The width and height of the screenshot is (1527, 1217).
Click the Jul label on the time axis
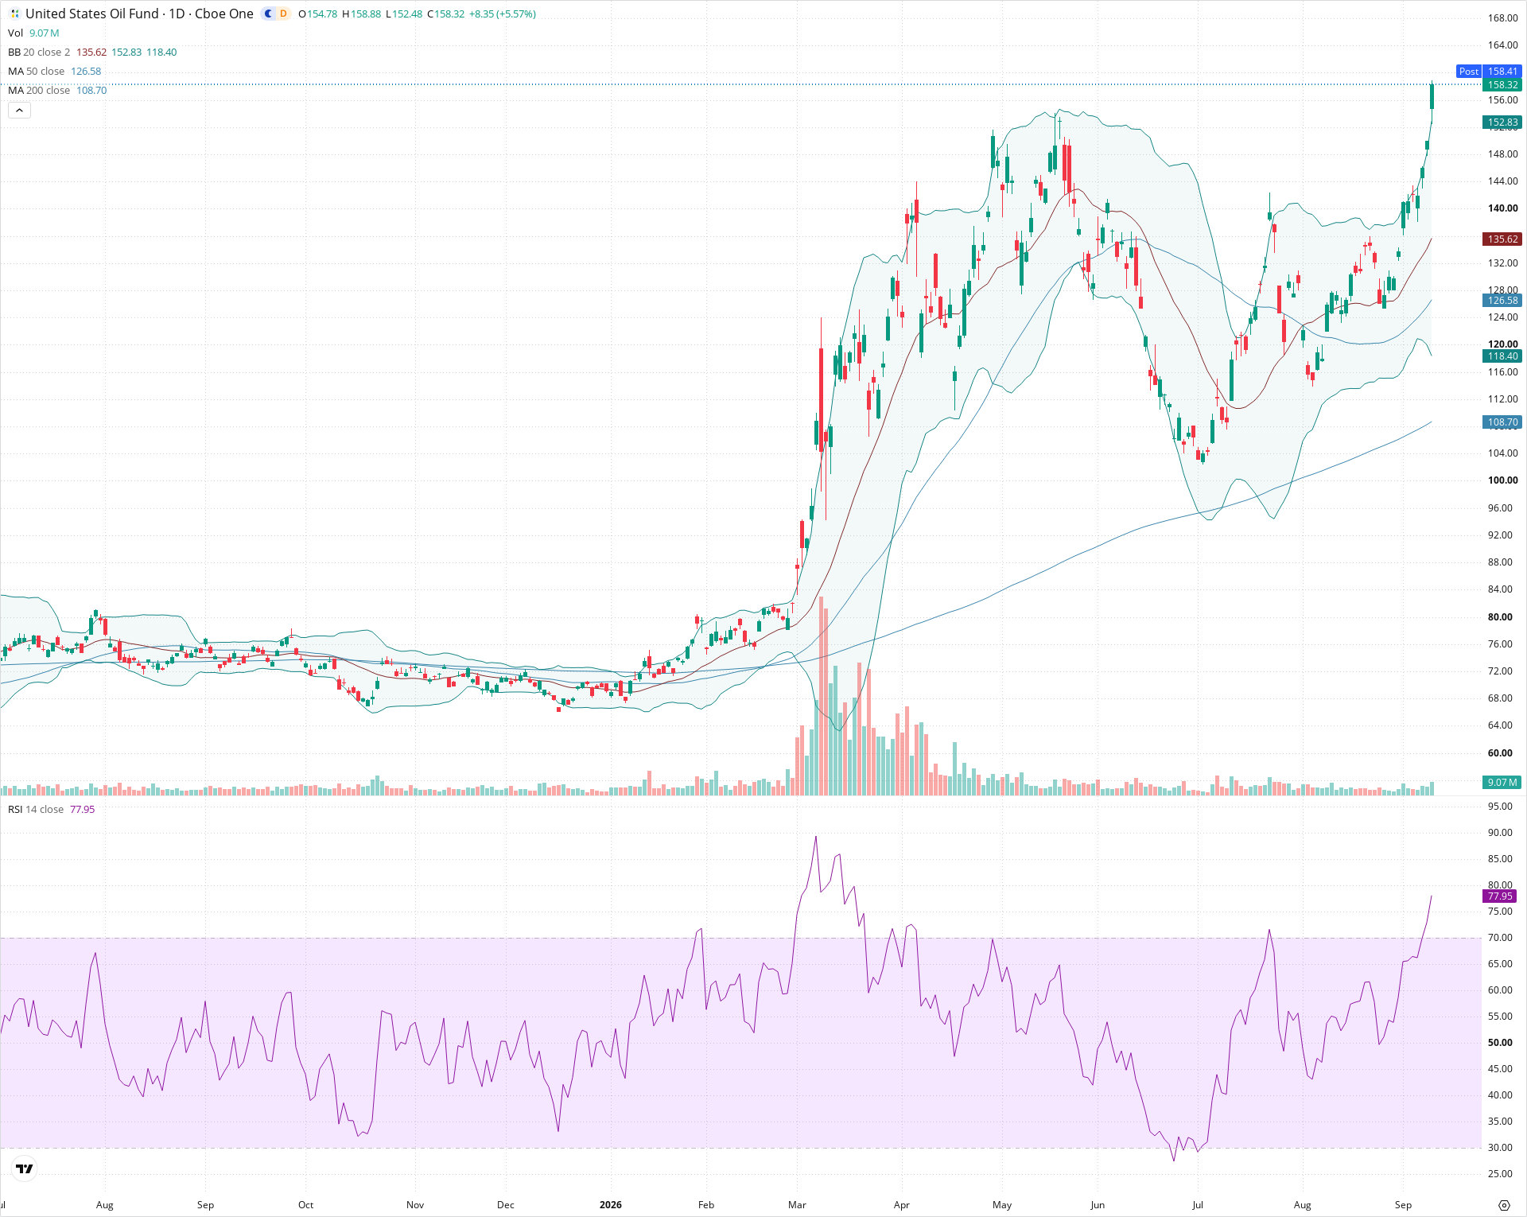pyautogui.click(x=1198, y=1204)
